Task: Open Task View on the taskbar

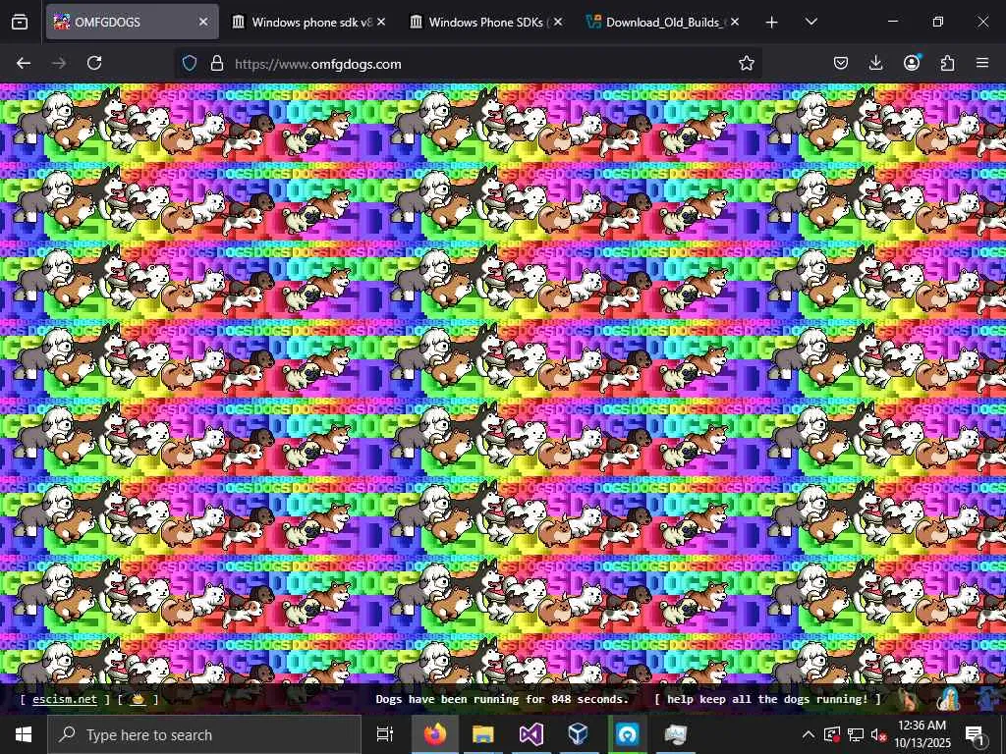Action: click(x=385, y=734)
